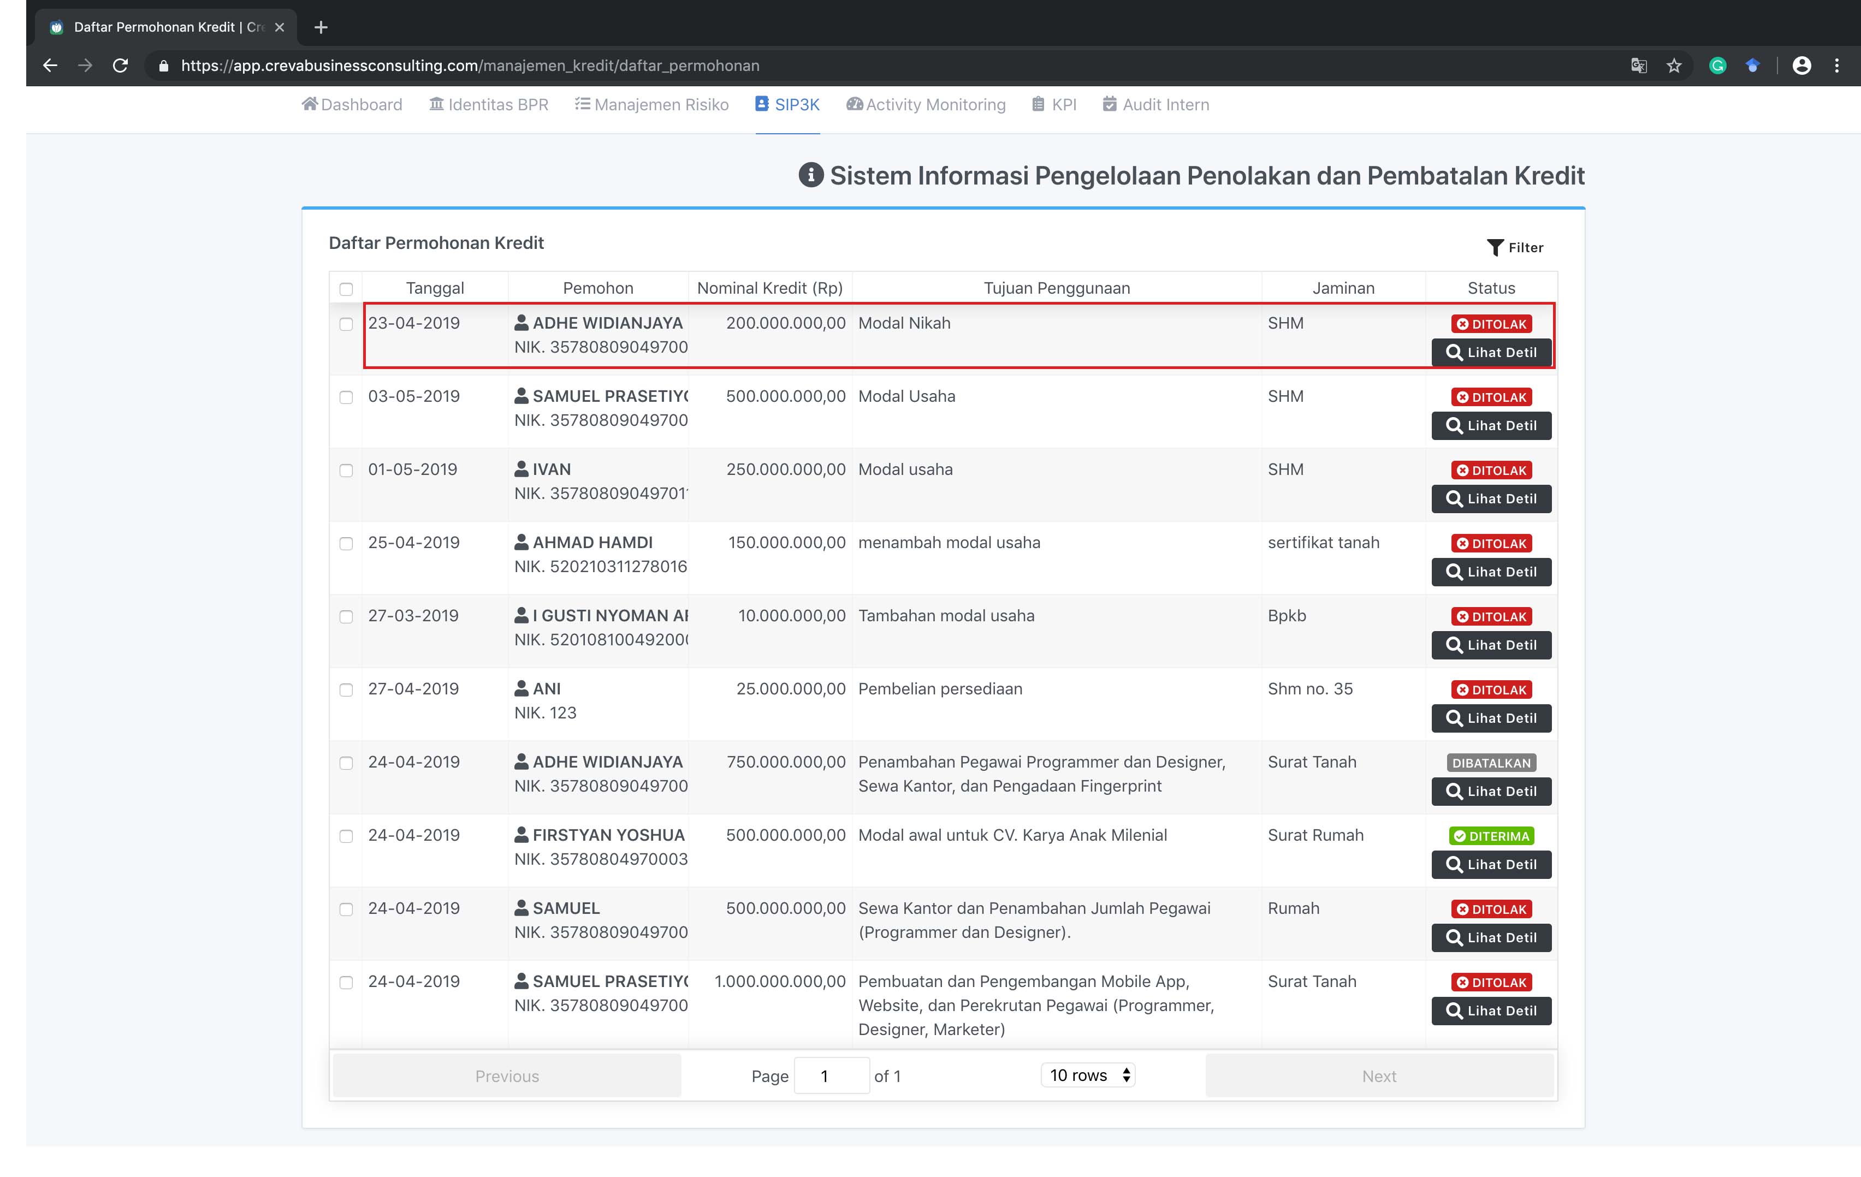Check the 23-04-2019 ADHE WIDIANJAYA row
The image size is (1861, 1177).
coord(346,324)
